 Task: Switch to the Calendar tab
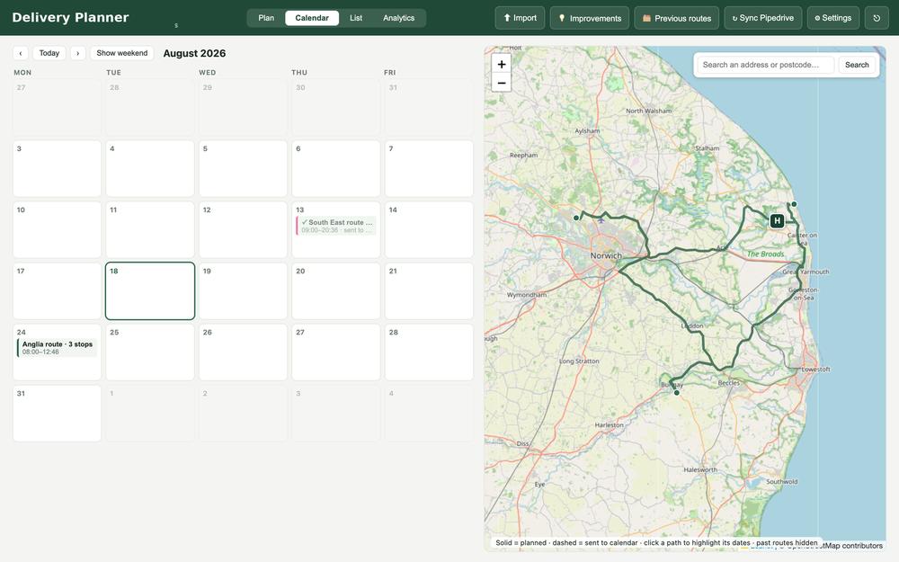[x=312, y=18]
